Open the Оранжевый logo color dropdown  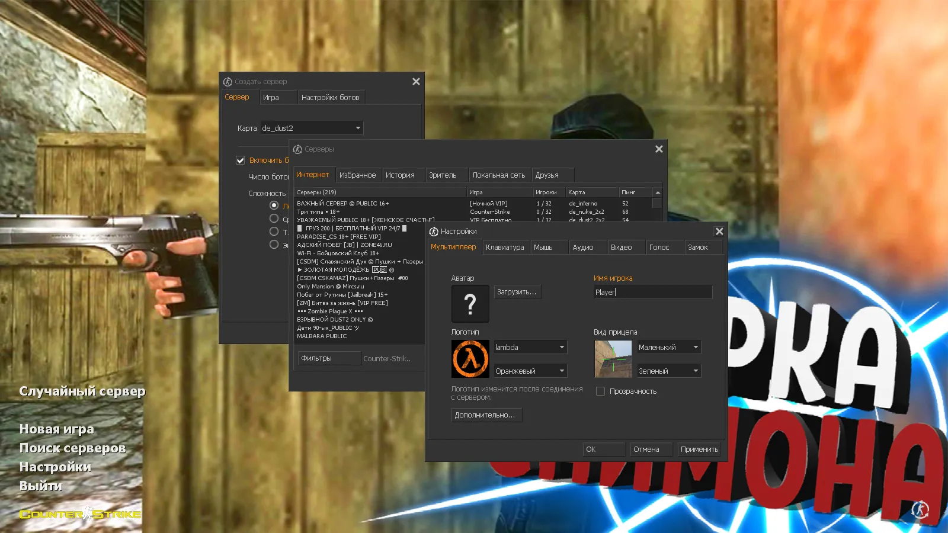pyautogui.click(x=530, y=371)
